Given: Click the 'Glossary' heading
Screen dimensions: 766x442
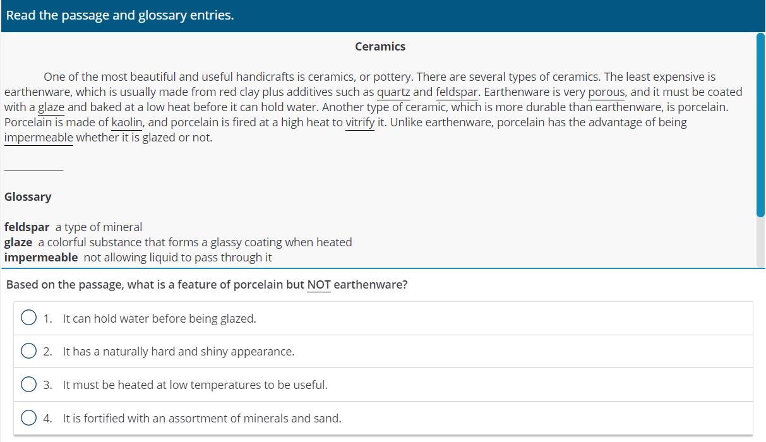Looking at the screenshot, I should pyautogui.click(x=28, y=197).
